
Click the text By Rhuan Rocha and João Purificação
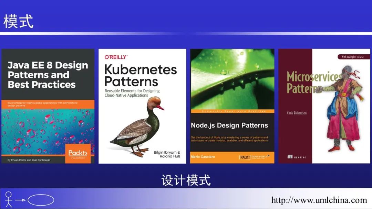[x=29, y=160]
